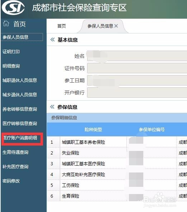Select the 生育保险 row
The width and height of the screenshot is (187, 212).
pos(117,196)
